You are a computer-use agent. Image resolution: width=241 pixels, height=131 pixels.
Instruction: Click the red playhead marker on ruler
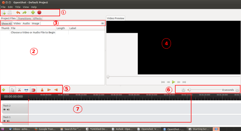click(x=29, y=101)
